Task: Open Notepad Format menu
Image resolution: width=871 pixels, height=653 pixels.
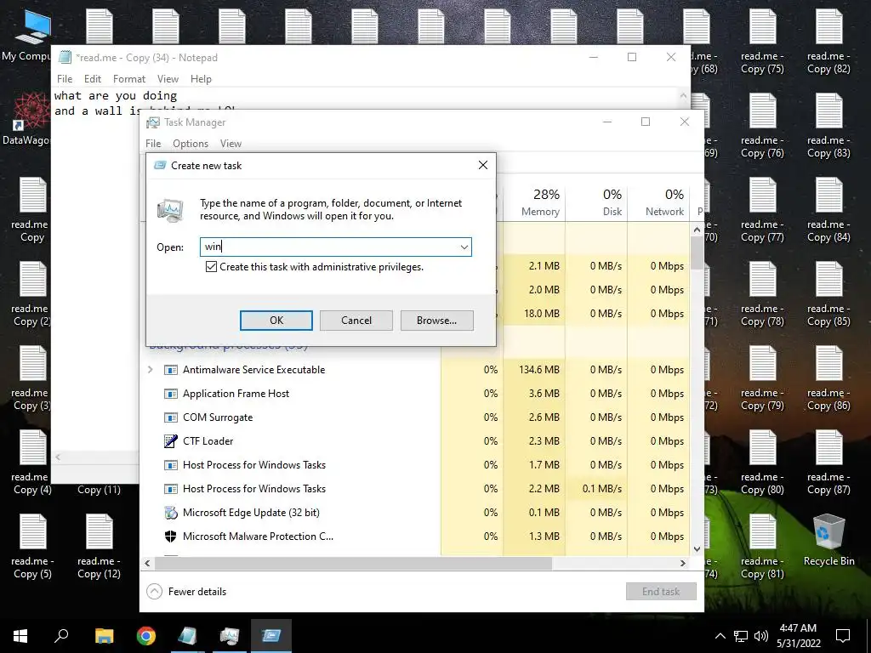Action: click(x=129, y=79)
